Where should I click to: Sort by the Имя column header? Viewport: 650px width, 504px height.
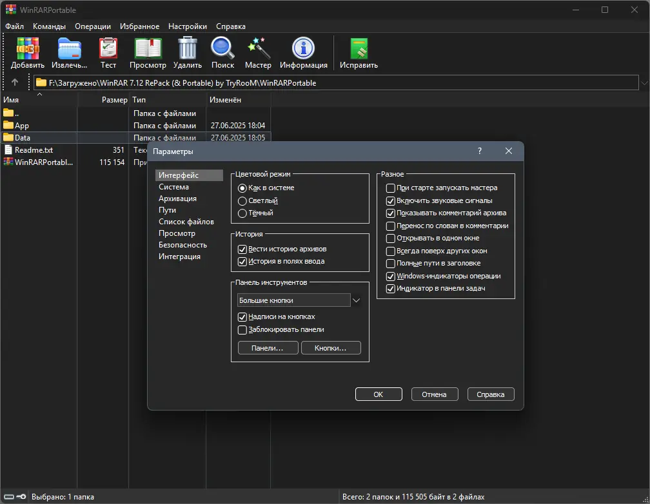[39, 99]
